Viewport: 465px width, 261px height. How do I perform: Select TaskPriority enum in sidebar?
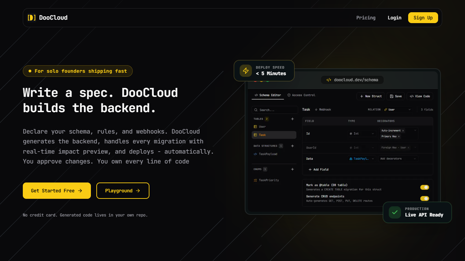[x=274, y=180]
